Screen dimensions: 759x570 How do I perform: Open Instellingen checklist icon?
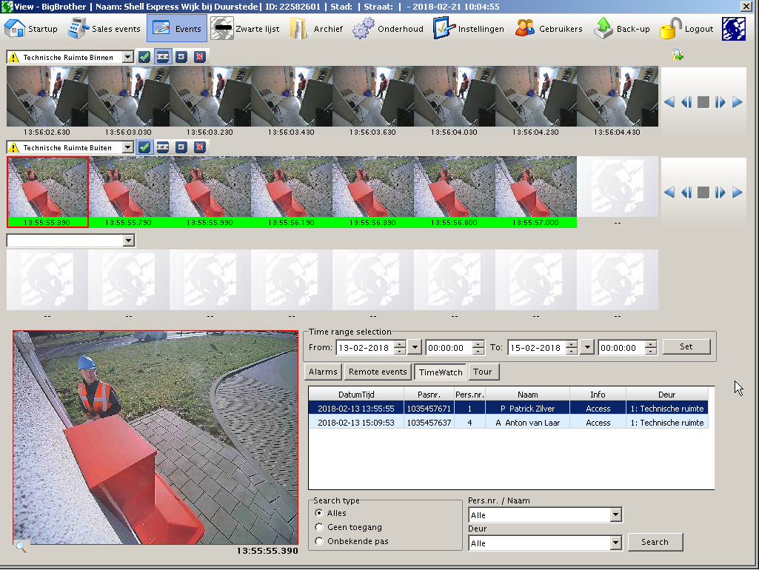[x=444, y=29]
